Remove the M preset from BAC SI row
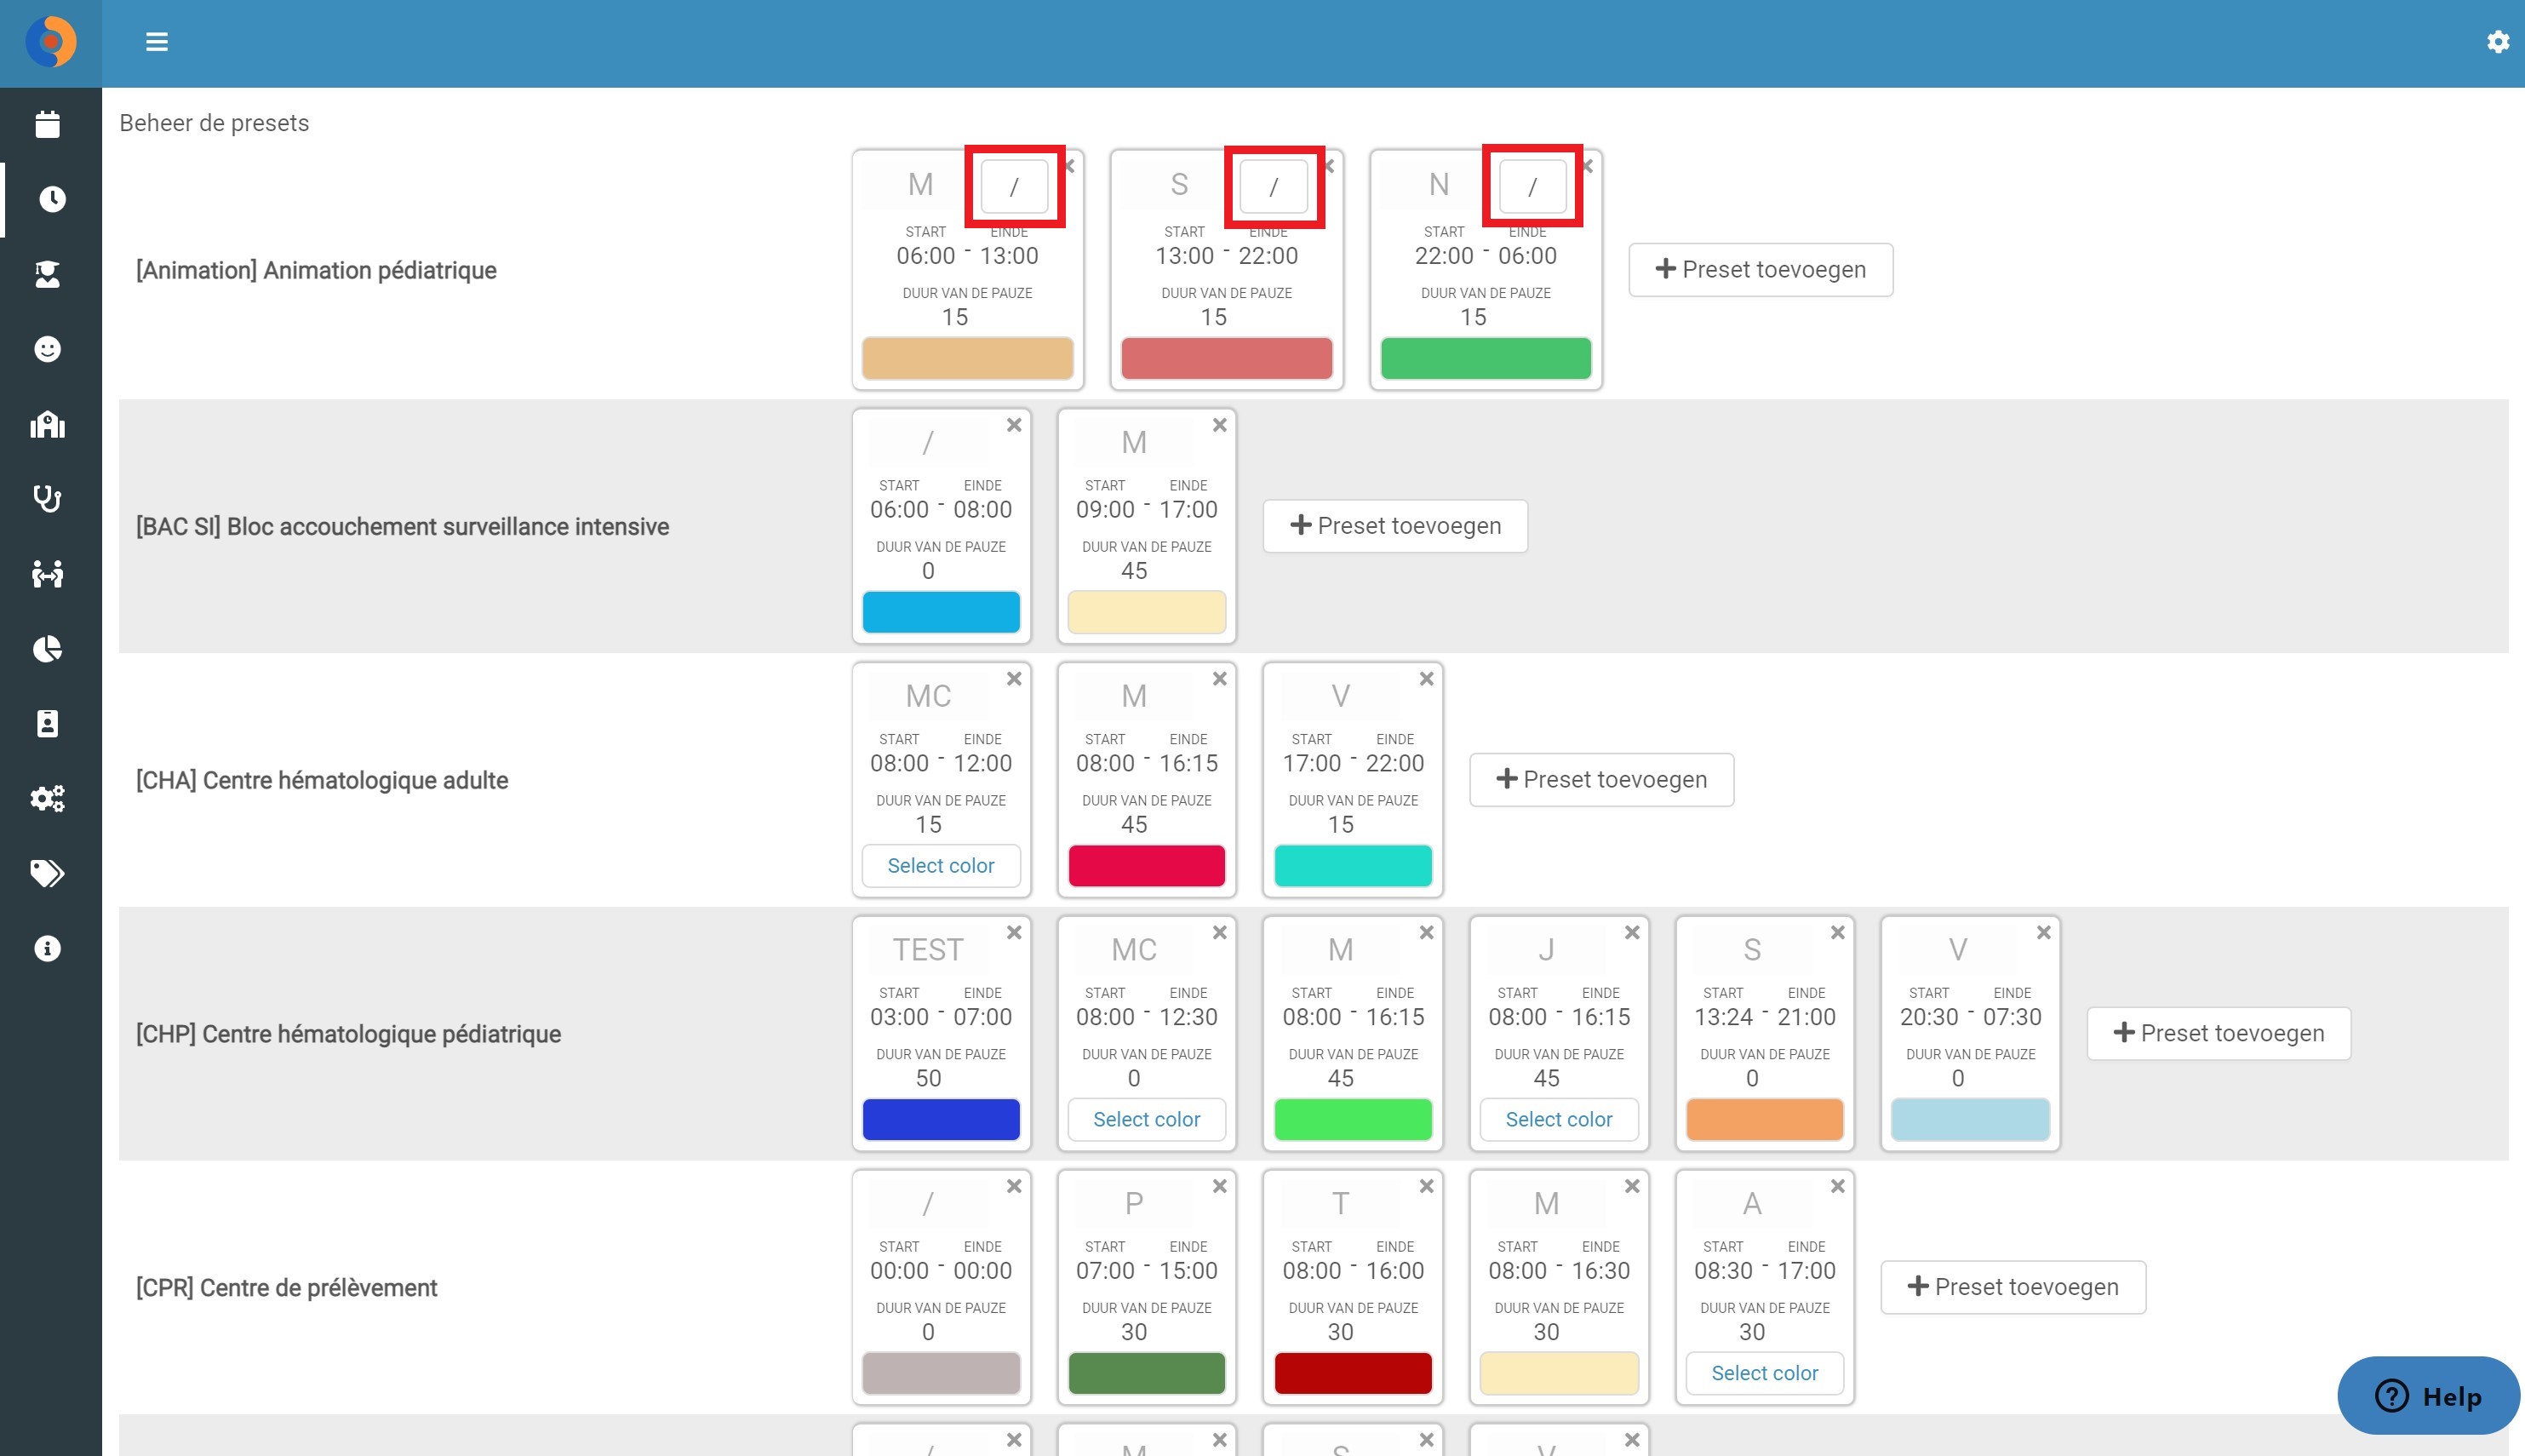This screenshot has height=1456, width=2525. 1220,425
